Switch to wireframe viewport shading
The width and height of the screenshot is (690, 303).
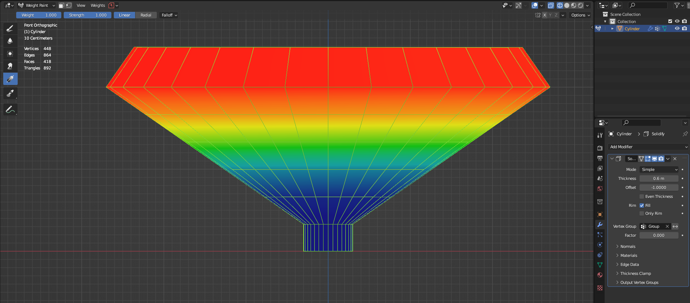tap(560, 5)
